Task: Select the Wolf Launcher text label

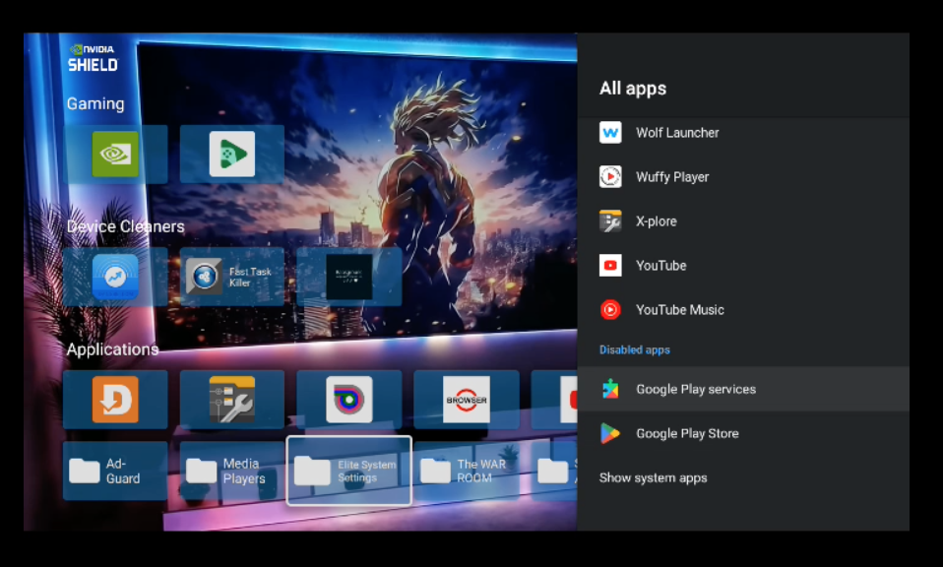Action: pos(677,133)
